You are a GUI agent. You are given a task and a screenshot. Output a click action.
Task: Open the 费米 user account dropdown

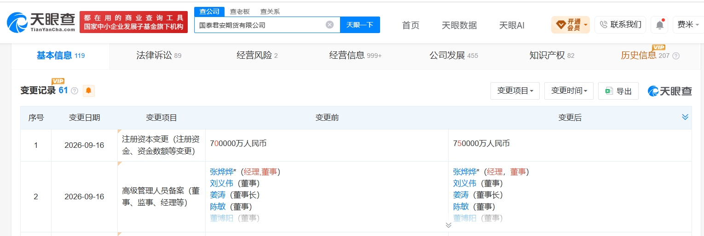point(688,25)
